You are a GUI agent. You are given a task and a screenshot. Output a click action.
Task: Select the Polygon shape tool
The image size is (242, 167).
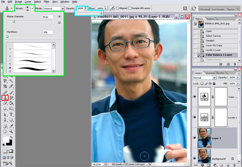coord(11,120)
